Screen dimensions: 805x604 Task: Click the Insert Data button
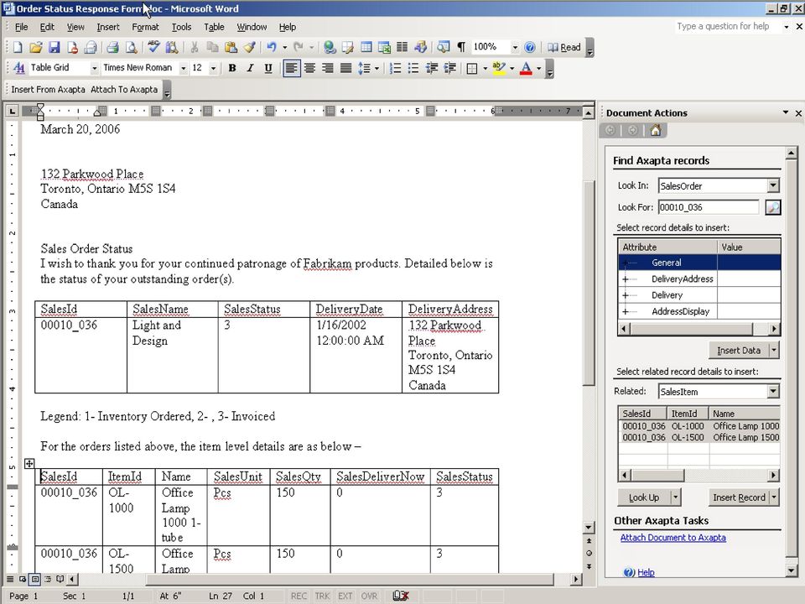coord(738,351)
